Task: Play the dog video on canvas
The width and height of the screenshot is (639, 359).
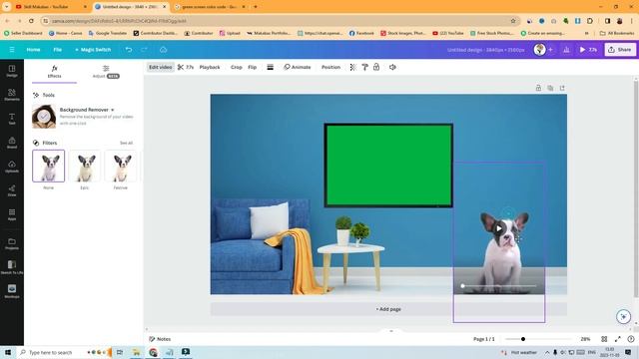Action: click(499, 228)
